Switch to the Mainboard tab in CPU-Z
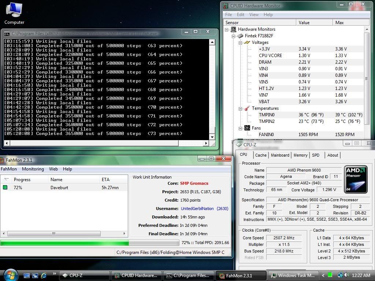Viewport: 375px width, 281px height. click(280, 155)
